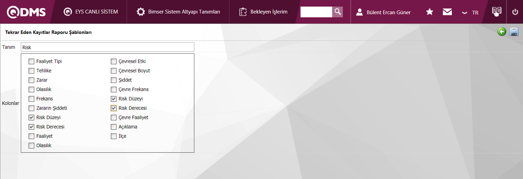Image resolution: width=523 pixels, height=179 pixels.
Task: Check the Şiddet checkbox
Action: pyautogui.click(x=113, y=80)
